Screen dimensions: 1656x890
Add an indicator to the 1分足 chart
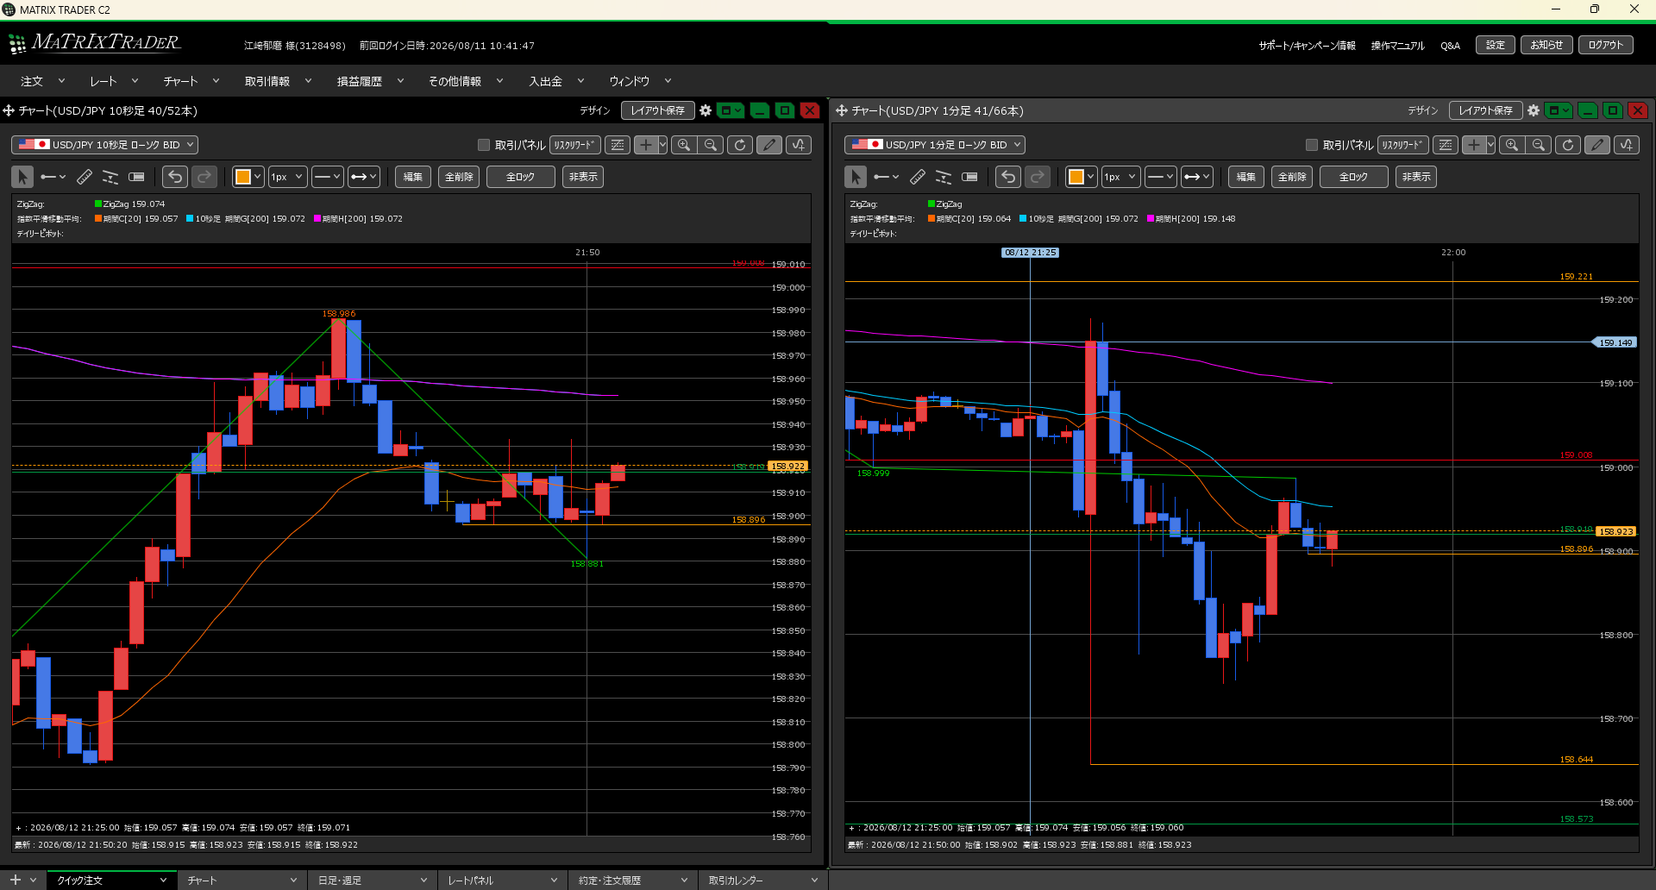pyautogui.click(x=1627, y=145)
